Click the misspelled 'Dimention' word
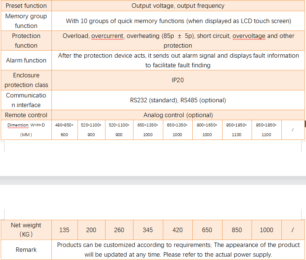306x260 pixels. (x=18, y=125)
